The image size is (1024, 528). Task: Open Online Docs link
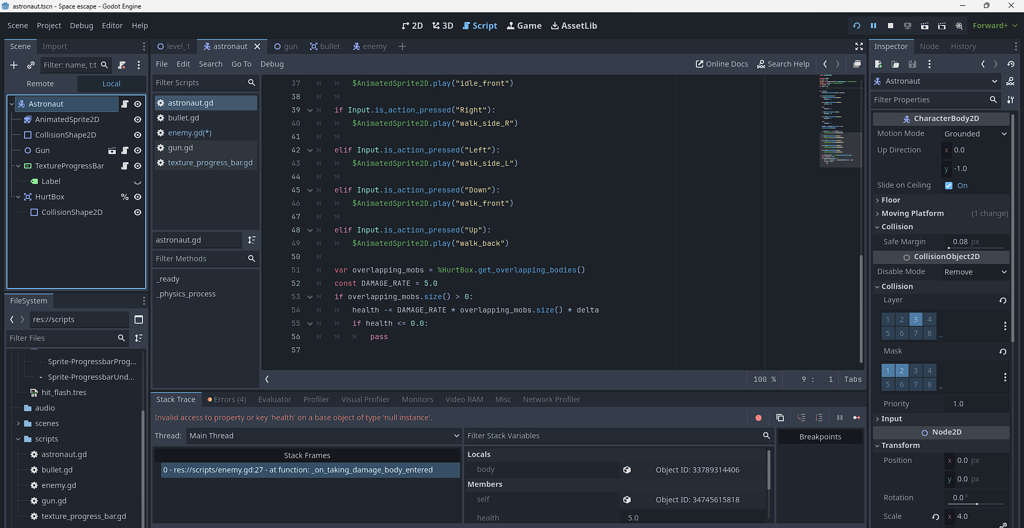coord(721,64)
